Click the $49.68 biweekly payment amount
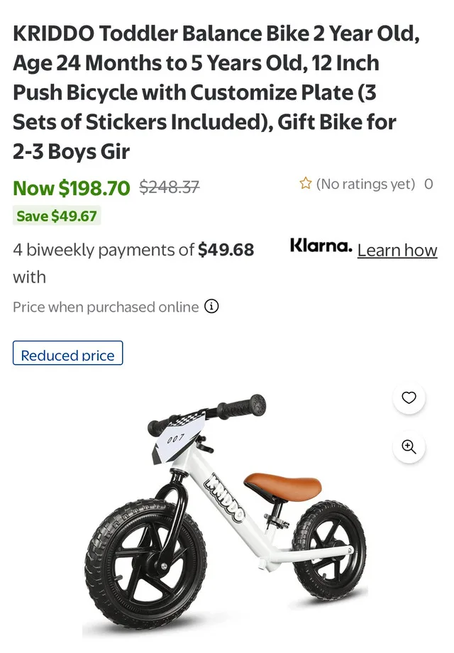The width and height of the screenshot is (454, 653). [x=226, y=250]
